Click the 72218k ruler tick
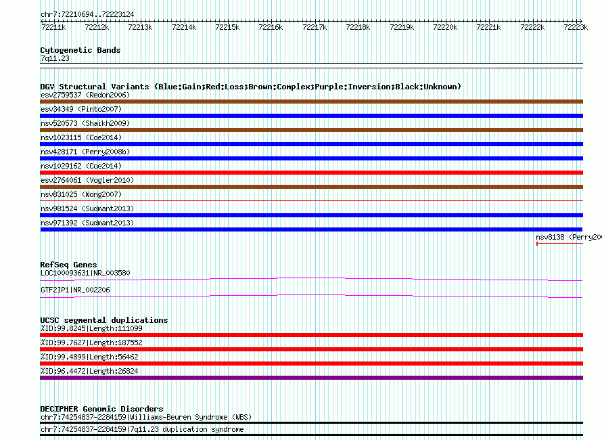 point(358,27)
